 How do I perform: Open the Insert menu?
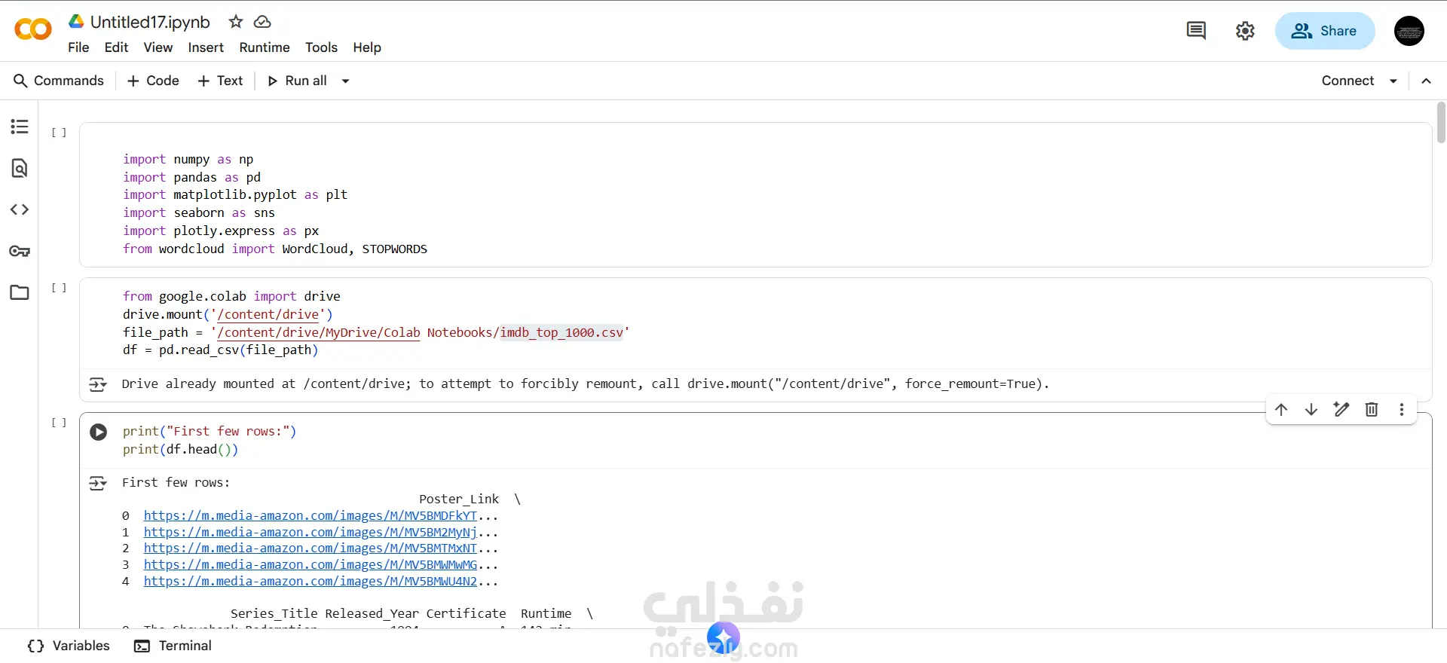tap(206, 47)
